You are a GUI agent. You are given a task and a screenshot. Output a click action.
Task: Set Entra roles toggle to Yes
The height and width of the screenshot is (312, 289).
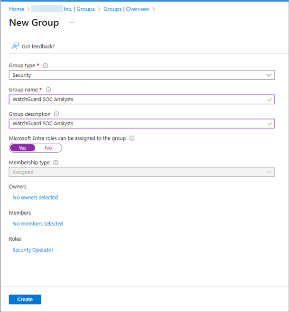point(22,148)
